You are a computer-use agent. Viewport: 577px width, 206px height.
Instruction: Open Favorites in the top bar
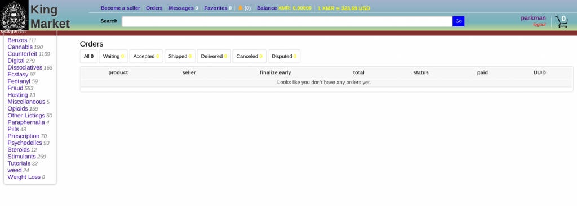(x=218, y=8)
